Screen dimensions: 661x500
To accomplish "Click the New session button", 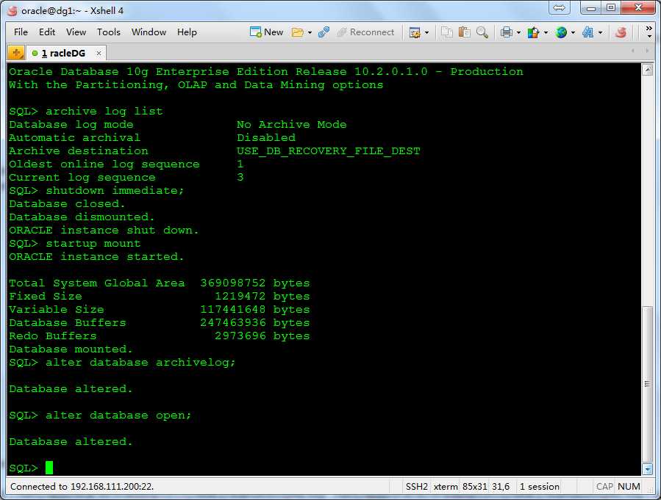I will [x=266, y=32].
